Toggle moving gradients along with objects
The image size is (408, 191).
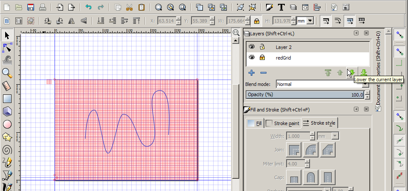[x=350, y=21]
